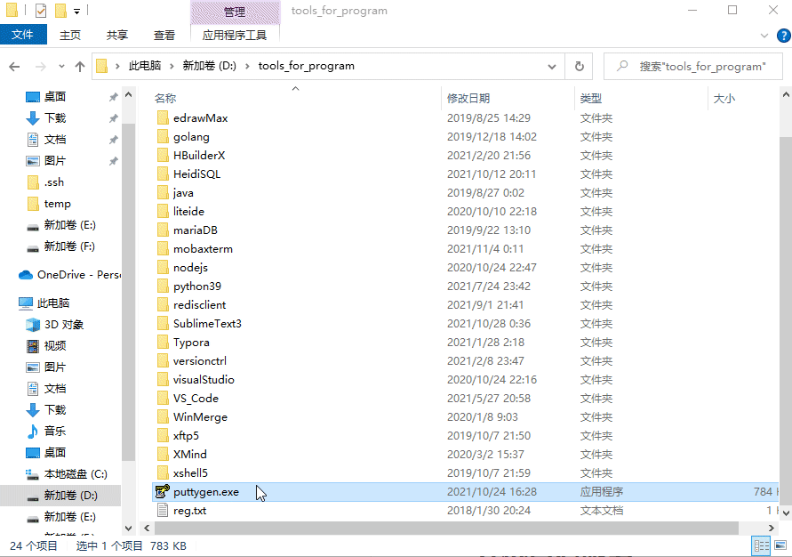Image resolution: width=792 pixels, height=557 pixels.
Task: Click 新加卷 (D:) in address breadcrumb
Action: pos(209,66)
